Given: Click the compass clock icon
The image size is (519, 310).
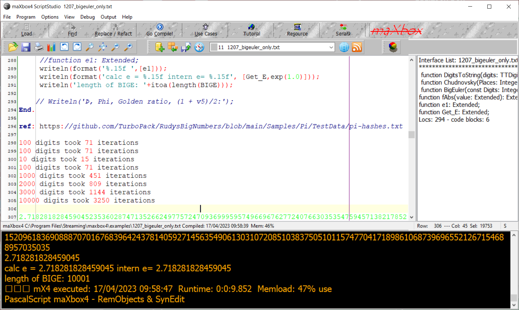Looking at the screenshot, I should tap(199, 47).
